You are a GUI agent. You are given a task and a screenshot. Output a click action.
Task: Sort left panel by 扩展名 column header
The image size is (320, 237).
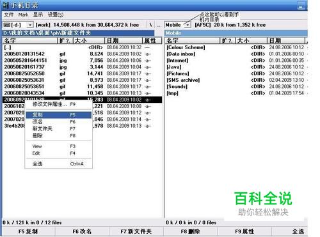click(65, 40)
